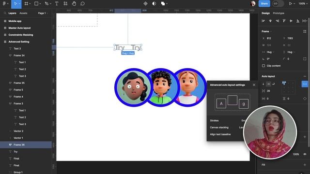Open the Figma main menu
Viewport: 310px width, 174px height.
pos(4,4)
